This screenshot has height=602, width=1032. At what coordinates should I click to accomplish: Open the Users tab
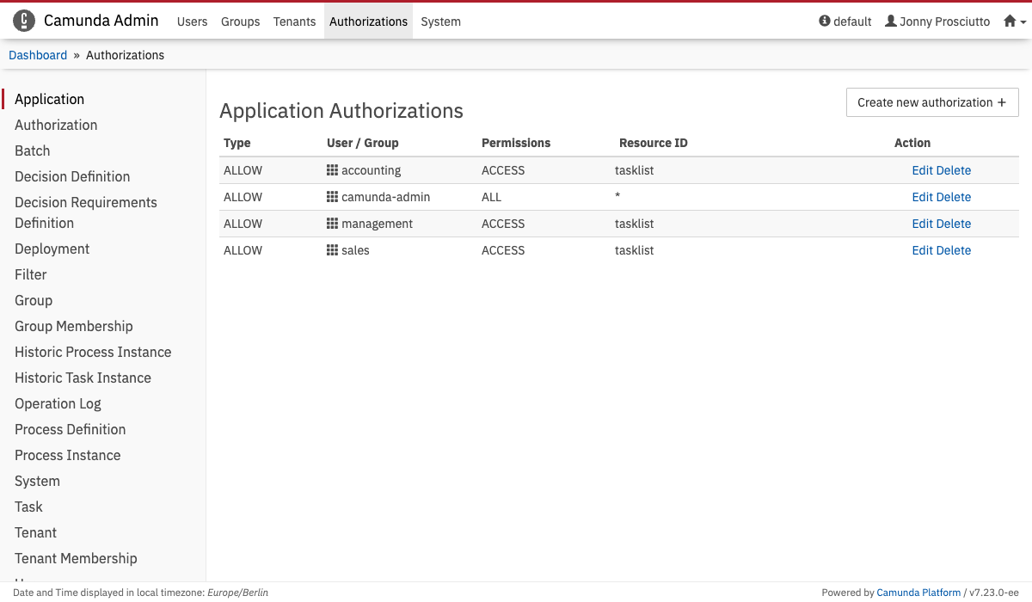point(192,21)
